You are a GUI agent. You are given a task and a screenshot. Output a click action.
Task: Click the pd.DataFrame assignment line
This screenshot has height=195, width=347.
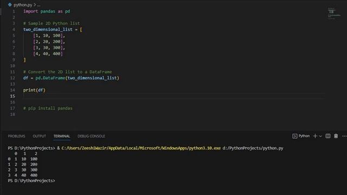(x=71, y=78)
